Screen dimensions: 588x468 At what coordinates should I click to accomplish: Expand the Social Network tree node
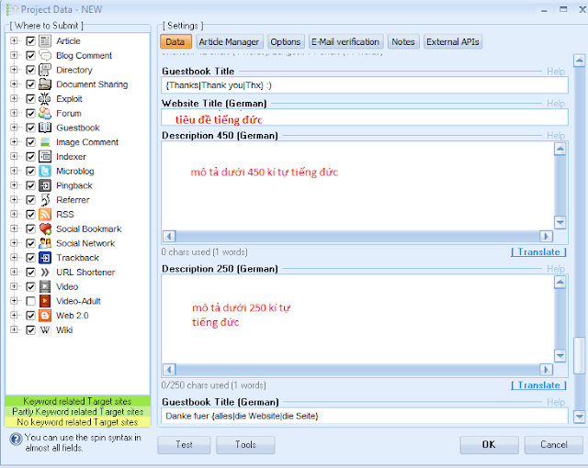pyautogui.click(x=15, y=243)
